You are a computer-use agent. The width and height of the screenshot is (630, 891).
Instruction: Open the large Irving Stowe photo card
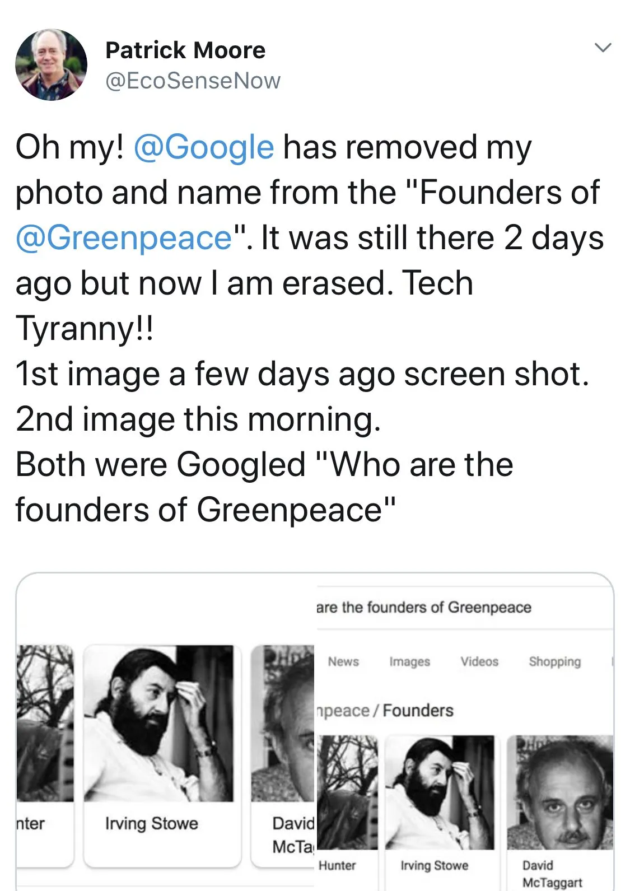pos(159,724)
